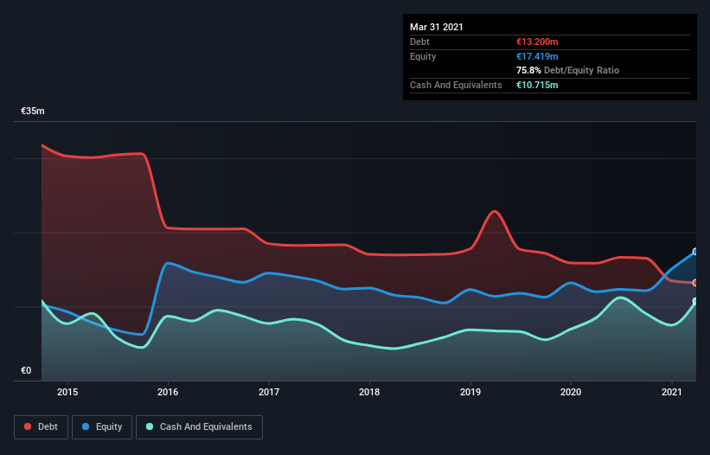Click the tooltip Equity row label
The image size is (710, 455).
tap(423, 56)
